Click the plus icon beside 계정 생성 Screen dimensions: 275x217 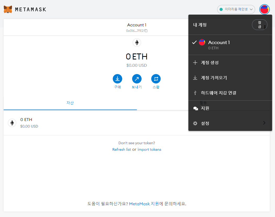[x=195, y=63]
